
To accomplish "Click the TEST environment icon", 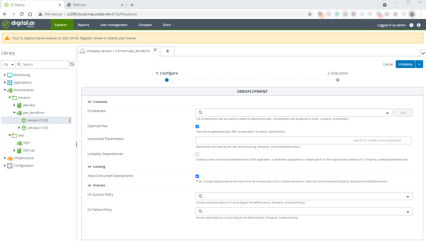I will click(19, 143).
